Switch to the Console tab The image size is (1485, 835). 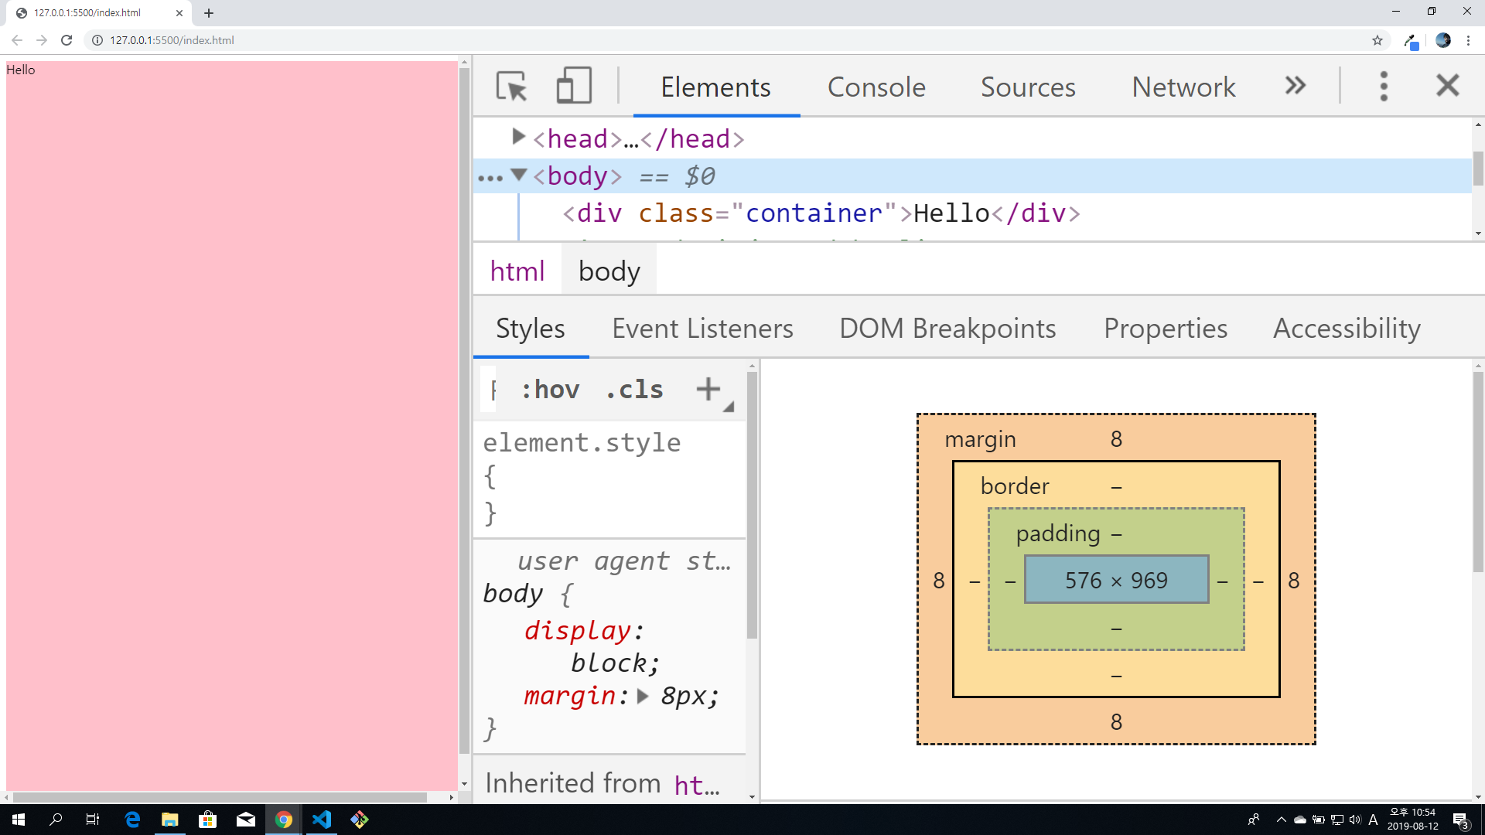(876, 87)
